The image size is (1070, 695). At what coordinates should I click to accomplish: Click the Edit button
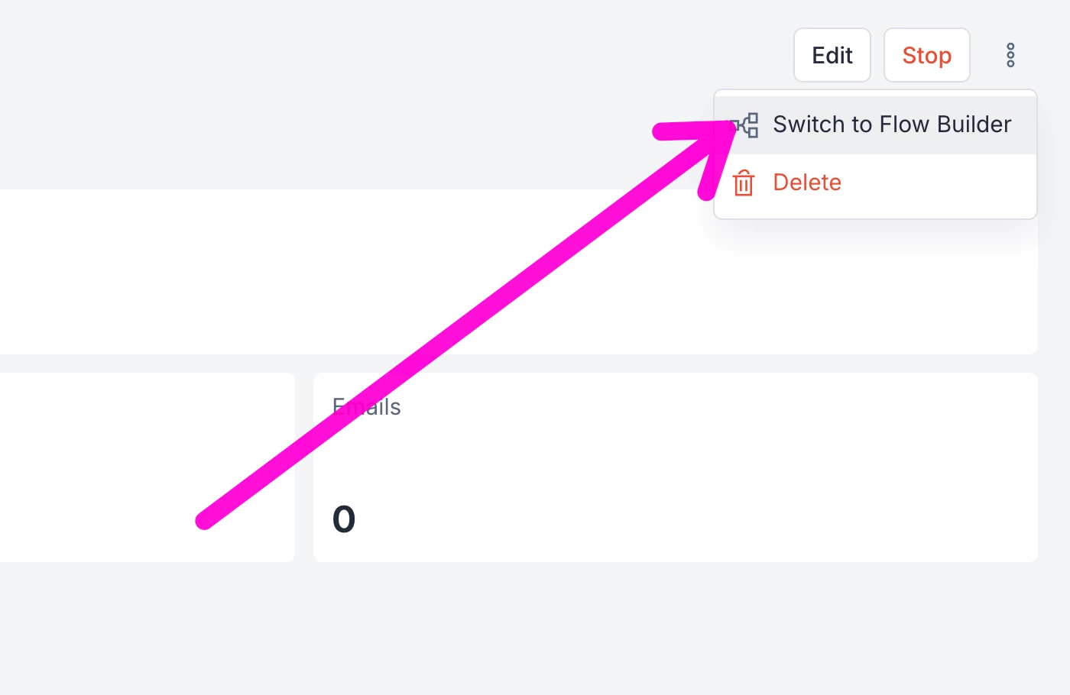click(832, 55)
